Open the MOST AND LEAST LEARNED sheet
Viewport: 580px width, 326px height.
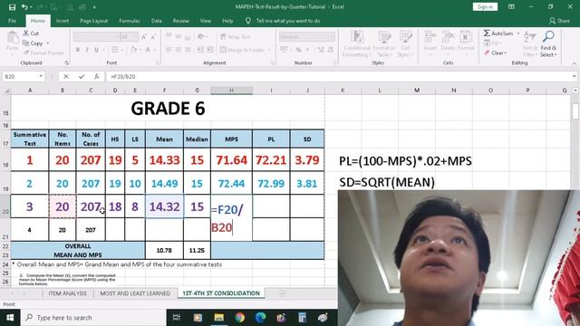(x=135, y=293)
